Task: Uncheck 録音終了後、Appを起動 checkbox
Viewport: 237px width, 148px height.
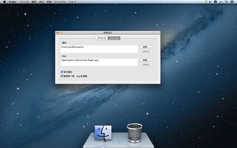Action: pyautogui.click(x=62, y=76)
